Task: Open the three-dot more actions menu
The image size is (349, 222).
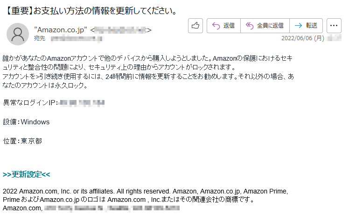Action: pyautogui.click(x=334, y=26)
